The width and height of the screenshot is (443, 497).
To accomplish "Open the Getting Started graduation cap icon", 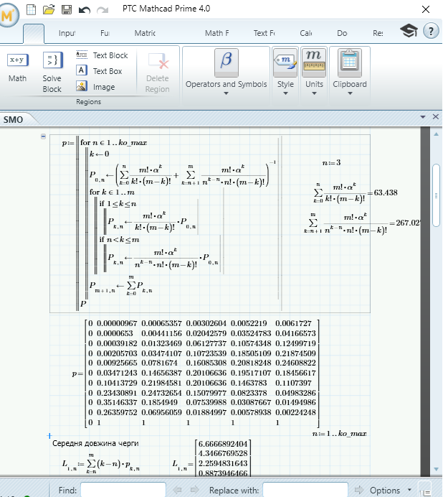I will tap(409, 31).
